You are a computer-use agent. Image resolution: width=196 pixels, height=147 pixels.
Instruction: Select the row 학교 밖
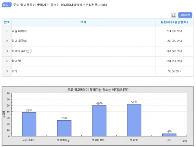[x=98, y=61]
